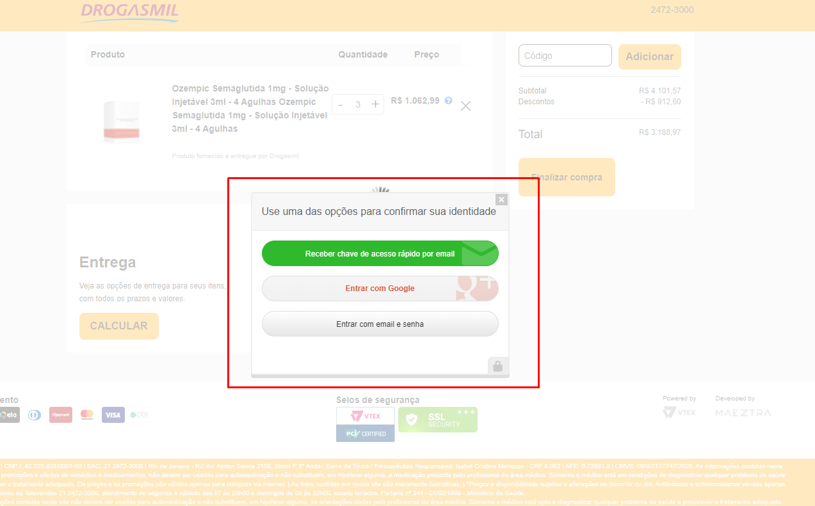Click the SSL Security seal
Image resolution: width=815 pixels, height=506 pixels.
tap(438, 420)
